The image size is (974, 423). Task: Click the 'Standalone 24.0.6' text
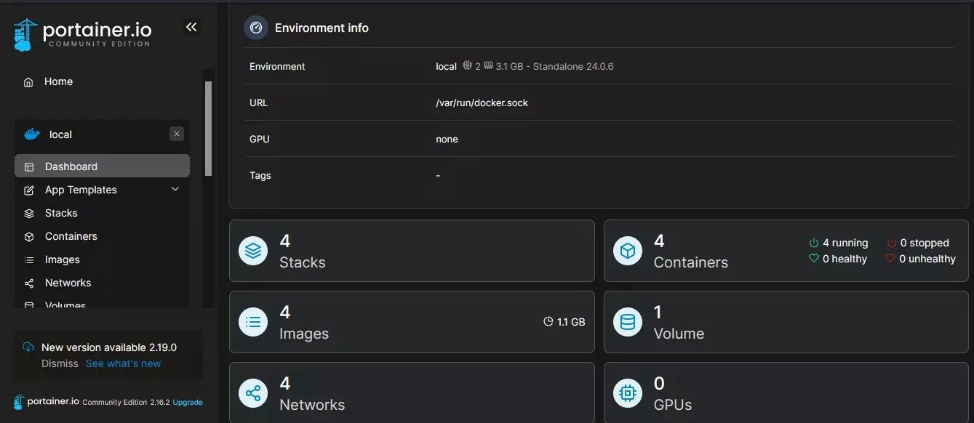point(573,66)
